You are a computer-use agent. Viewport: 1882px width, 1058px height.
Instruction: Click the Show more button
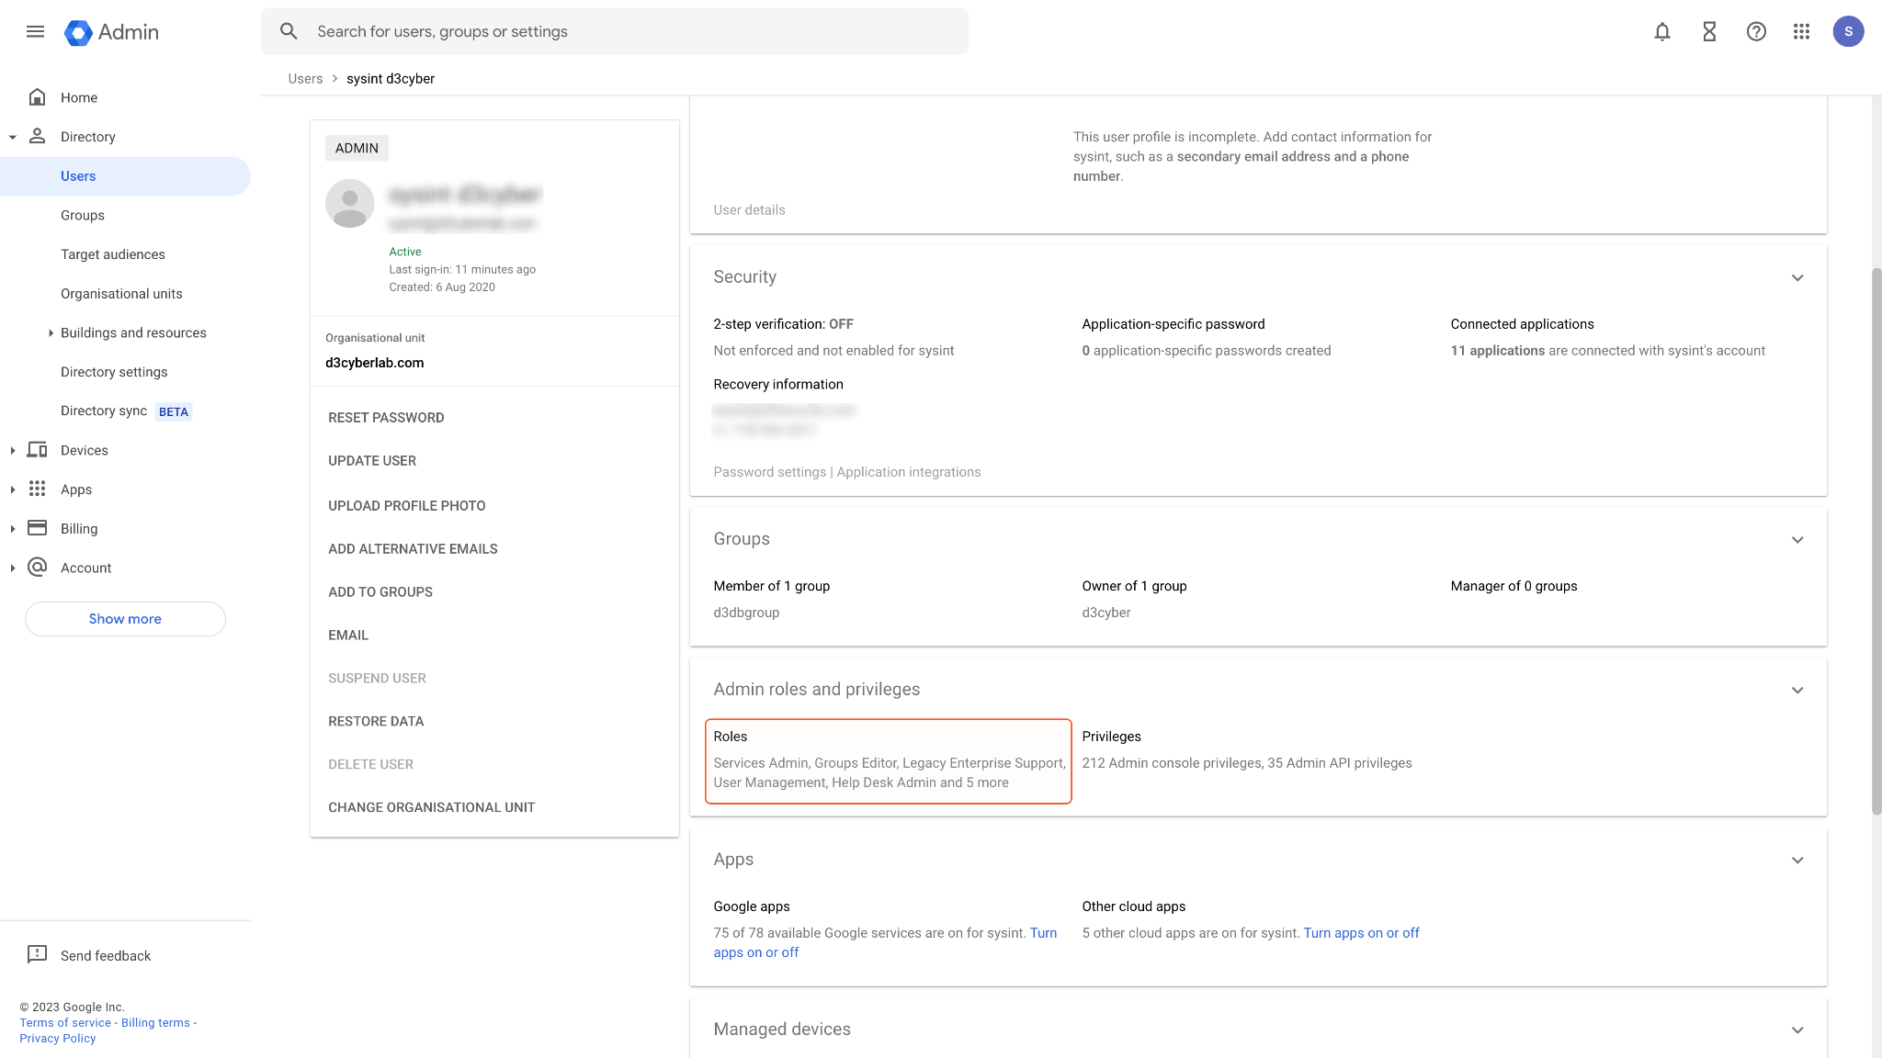(125, 619)
